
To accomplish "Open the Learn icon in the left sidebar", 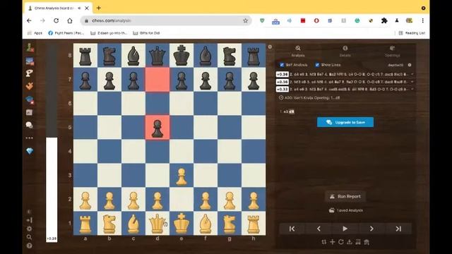I will 30,86.
